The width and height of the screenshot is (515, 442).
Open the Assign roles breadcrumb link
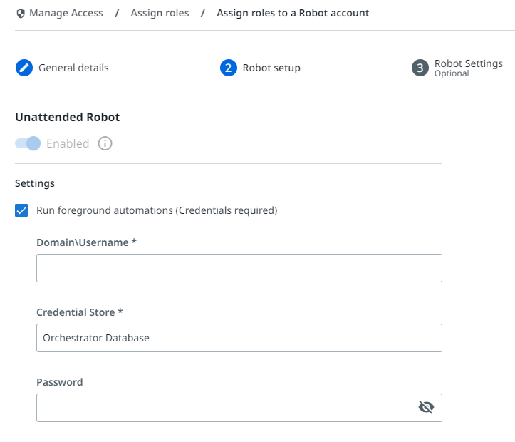pyautogui.click(x=160, y=13)
